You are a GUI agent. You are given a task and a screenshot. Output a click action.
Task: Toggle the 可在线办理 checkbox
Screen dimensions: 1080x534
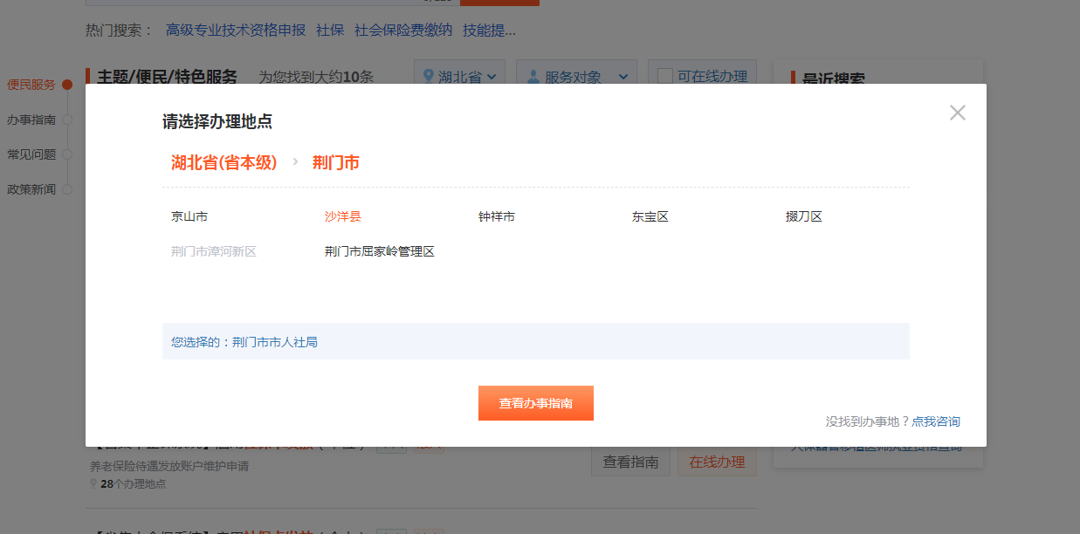tap(665, 77)
